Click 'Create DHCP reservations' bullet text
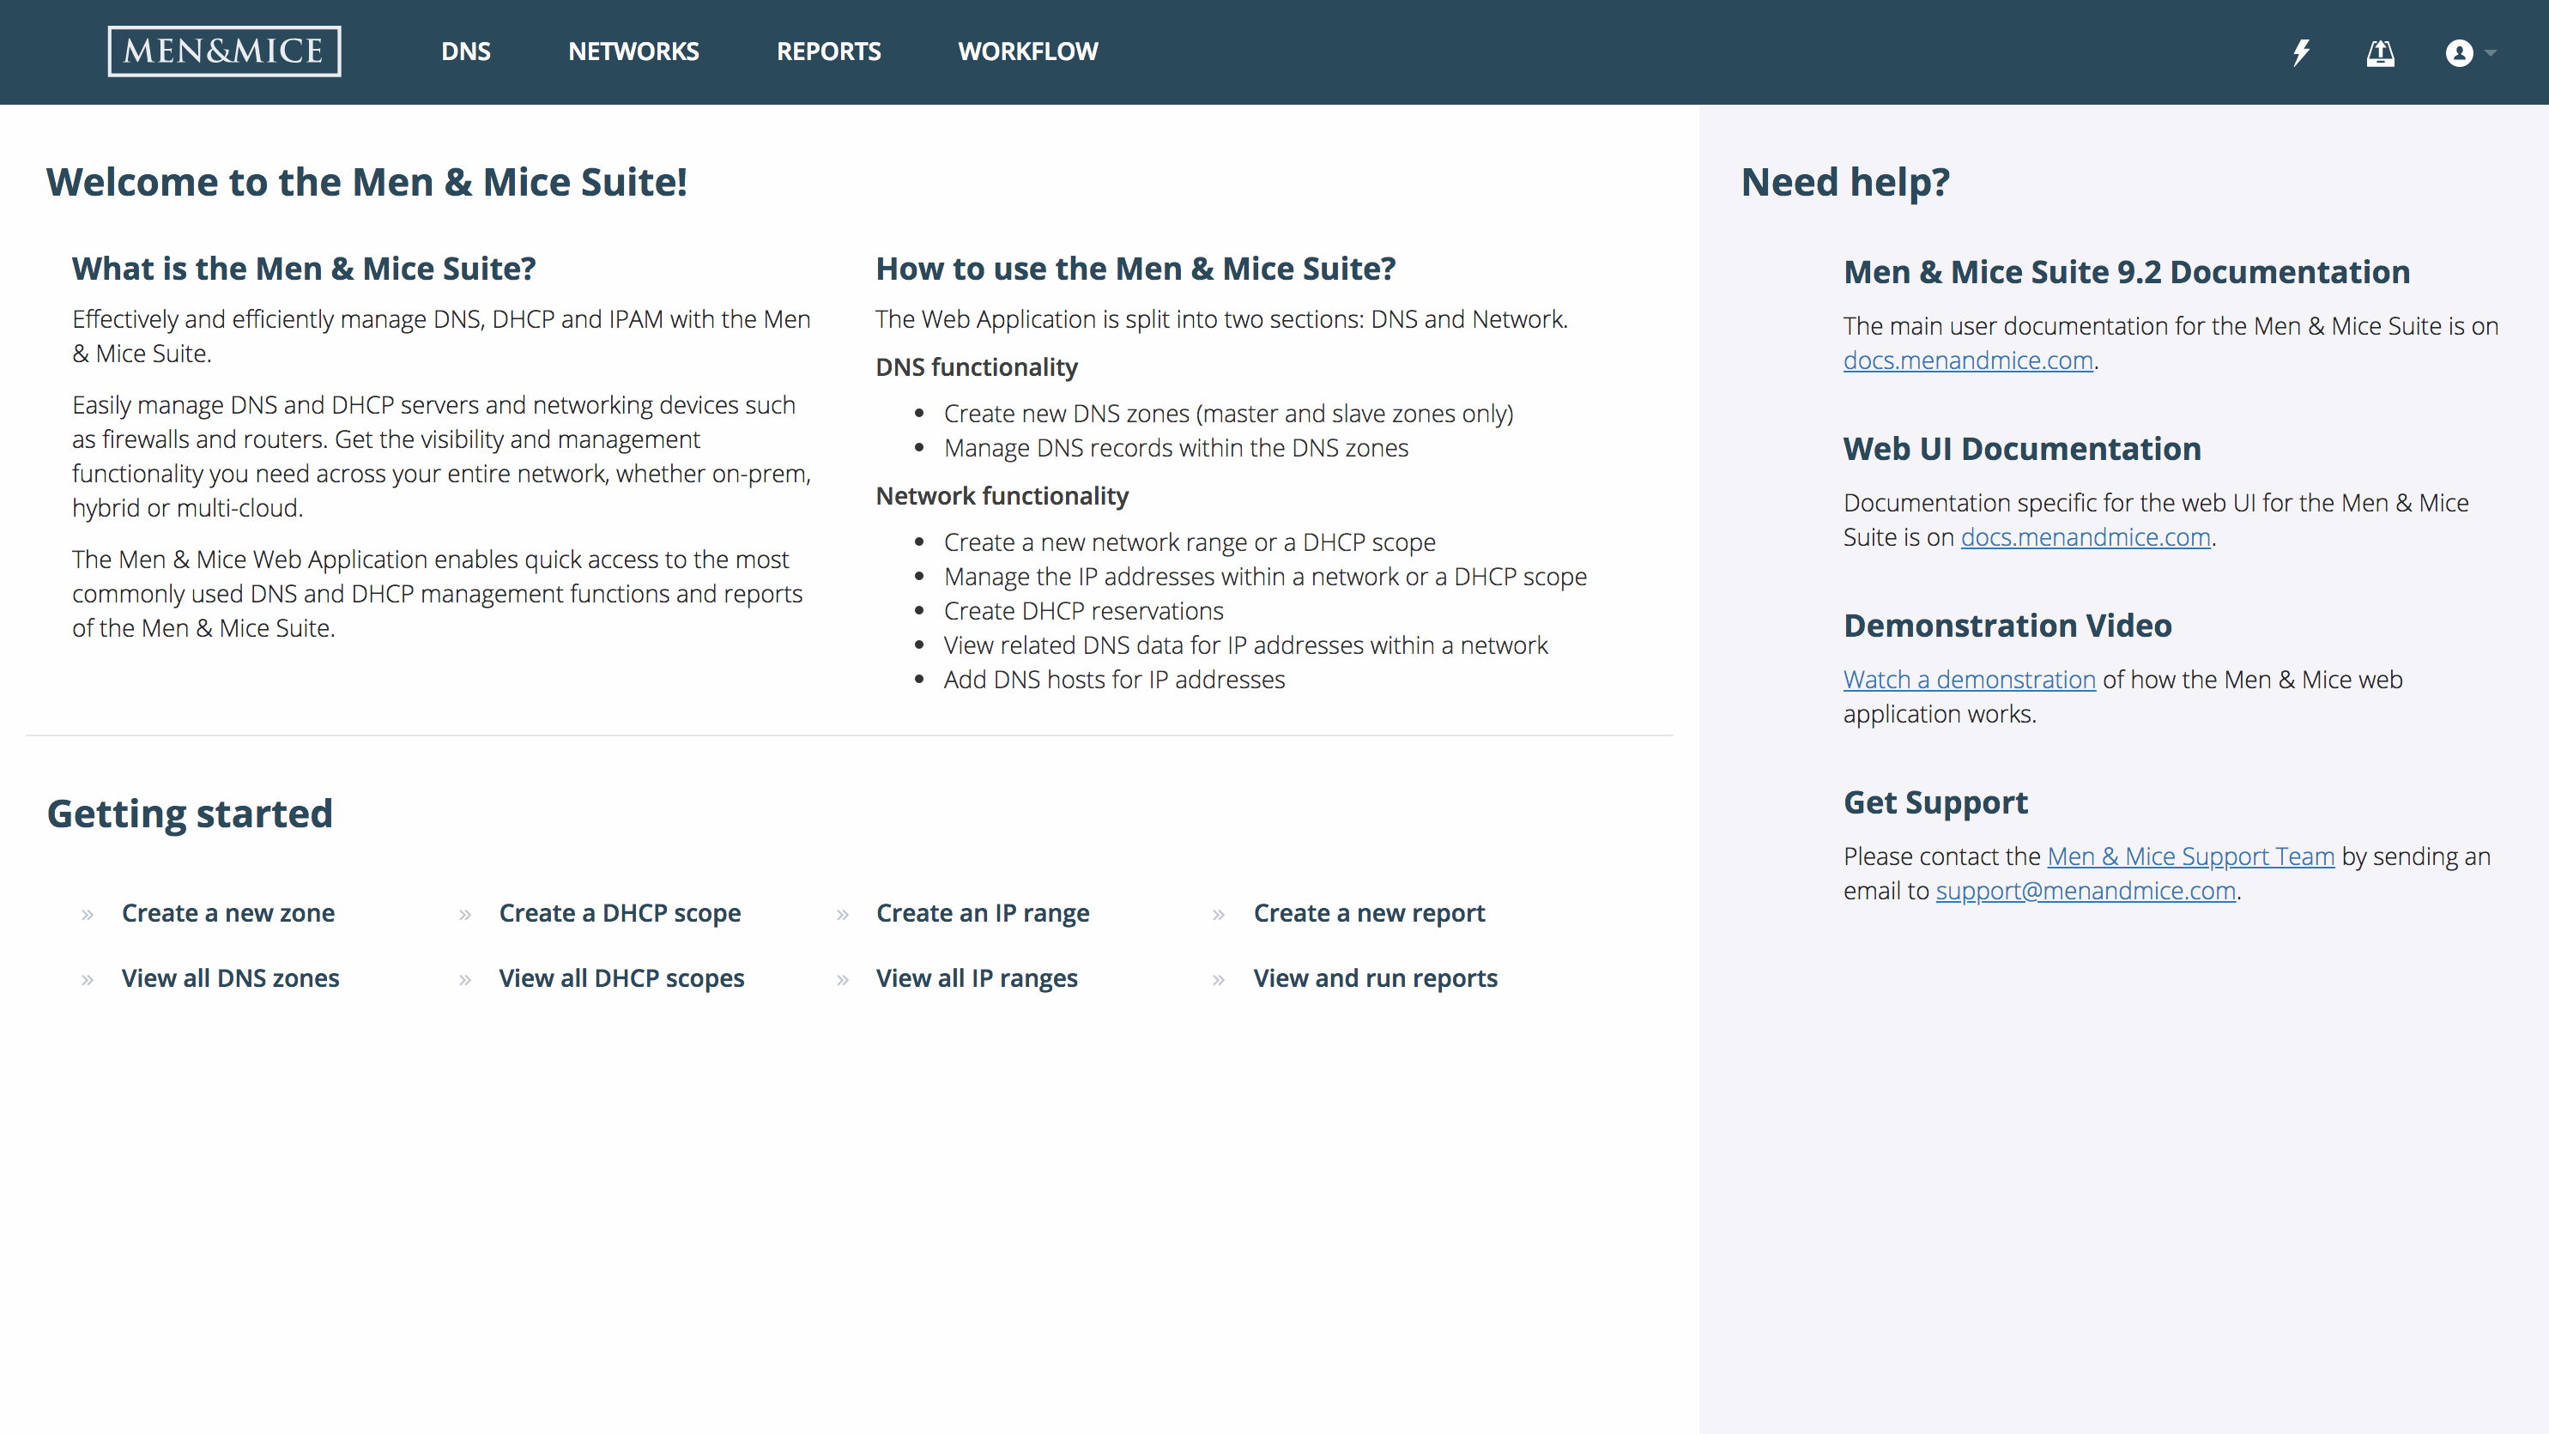The width and height of the screenshot is (2549, 1434). (x=1083, y=611)
